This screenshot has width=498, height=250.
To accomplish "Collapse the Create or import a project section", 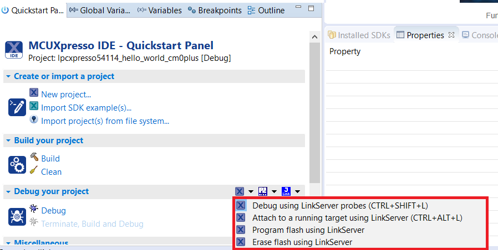I will pos(8,76).
